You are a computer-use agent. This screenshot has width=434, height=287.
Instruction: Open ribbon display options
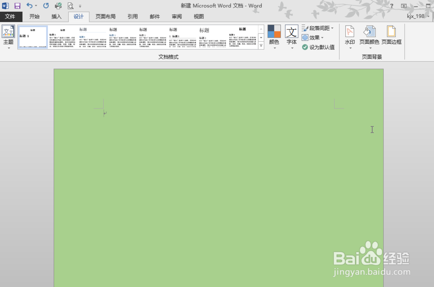[x=404, y=6]
